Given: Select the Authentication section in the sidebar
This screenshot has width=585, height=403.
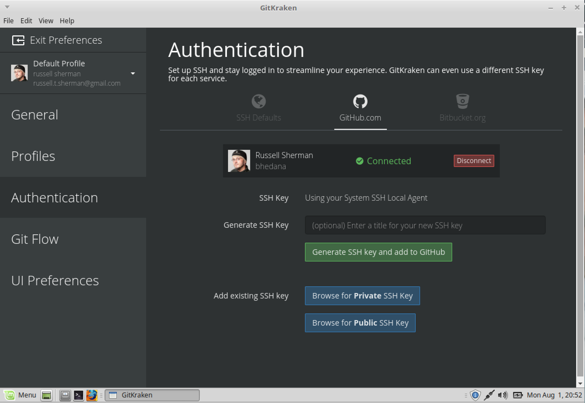Looking at the screenshot, I should (73, 198).
